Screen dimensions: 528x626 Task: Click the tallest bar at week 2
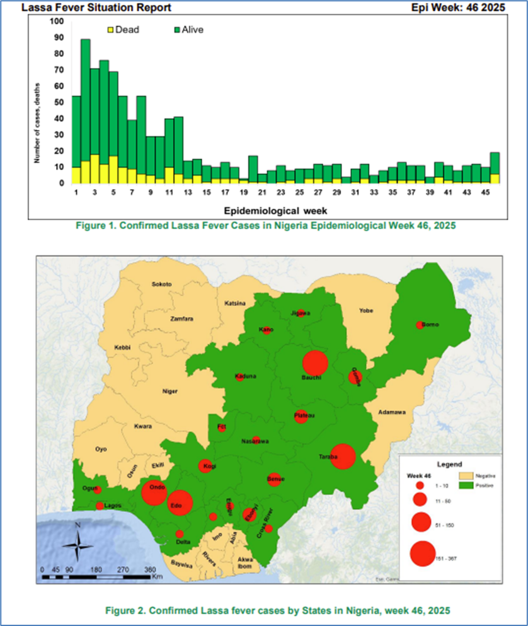tap(86, 110)
